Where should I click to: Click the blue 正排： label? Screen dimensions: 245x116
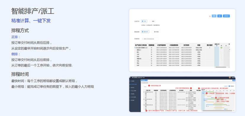(x=16, y=37)
